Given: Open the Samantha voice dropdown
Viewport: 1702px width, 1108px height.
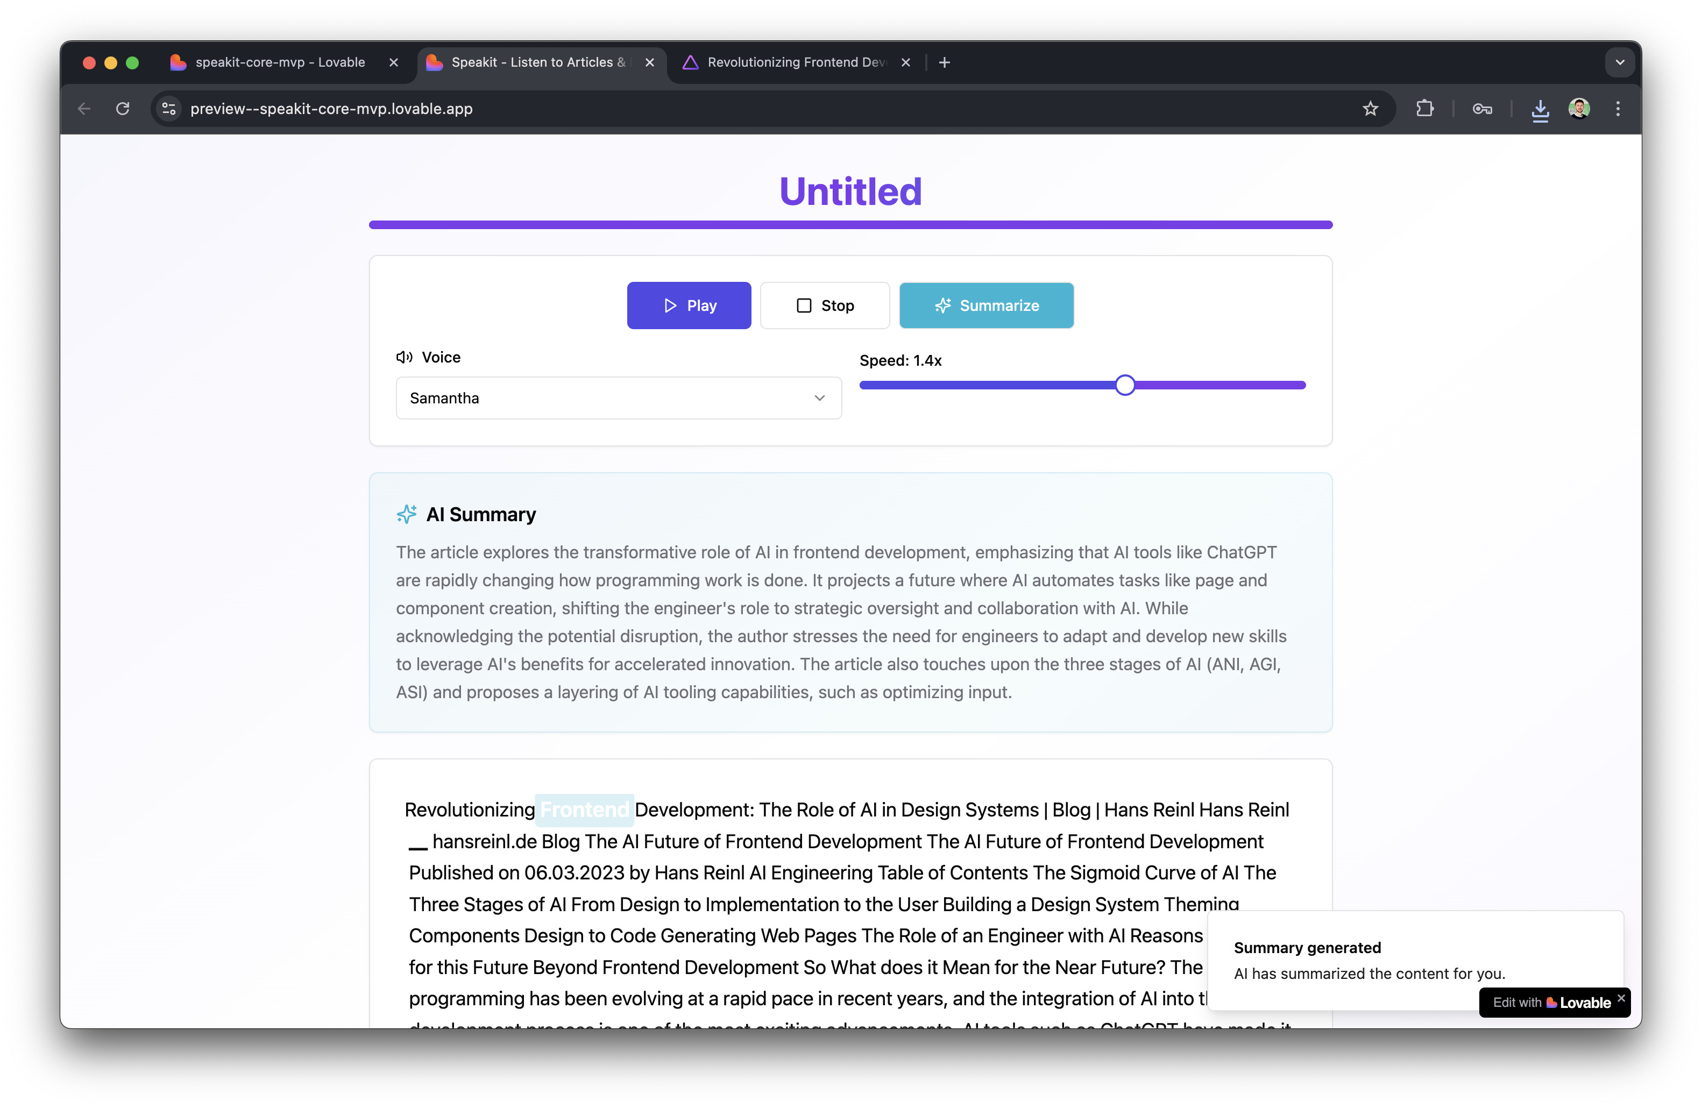Looking at the screenshot, I should point(618,398).
